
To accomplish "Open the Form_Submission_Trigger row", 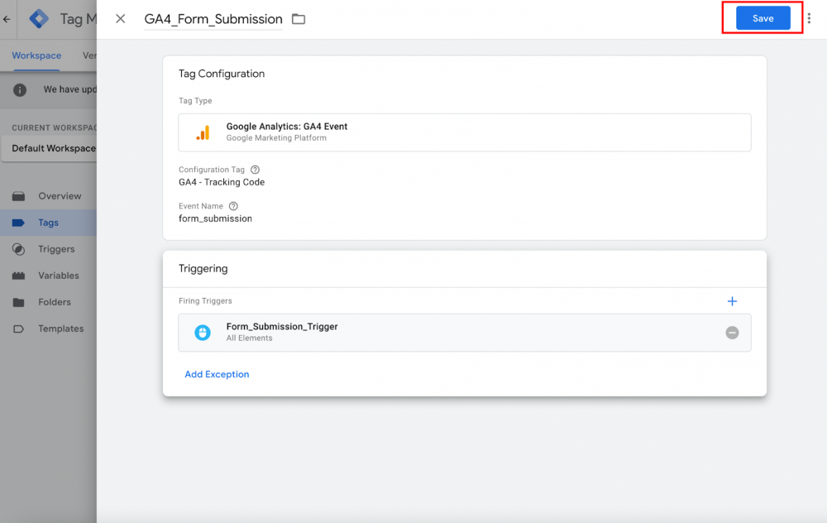I will [x=464, y=333].
